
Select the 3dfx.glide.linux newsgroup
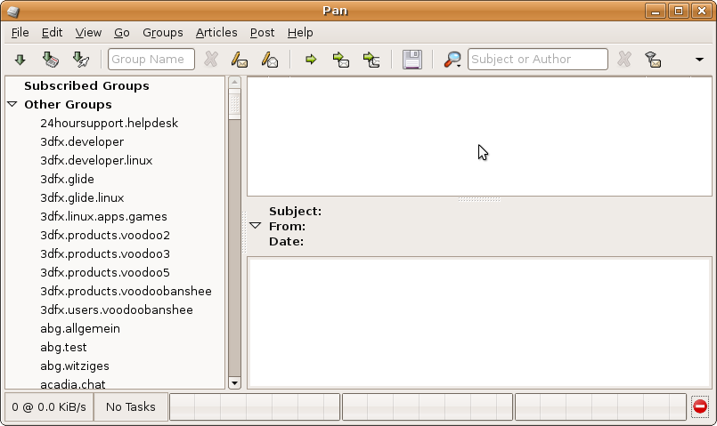tap(82, 198)
